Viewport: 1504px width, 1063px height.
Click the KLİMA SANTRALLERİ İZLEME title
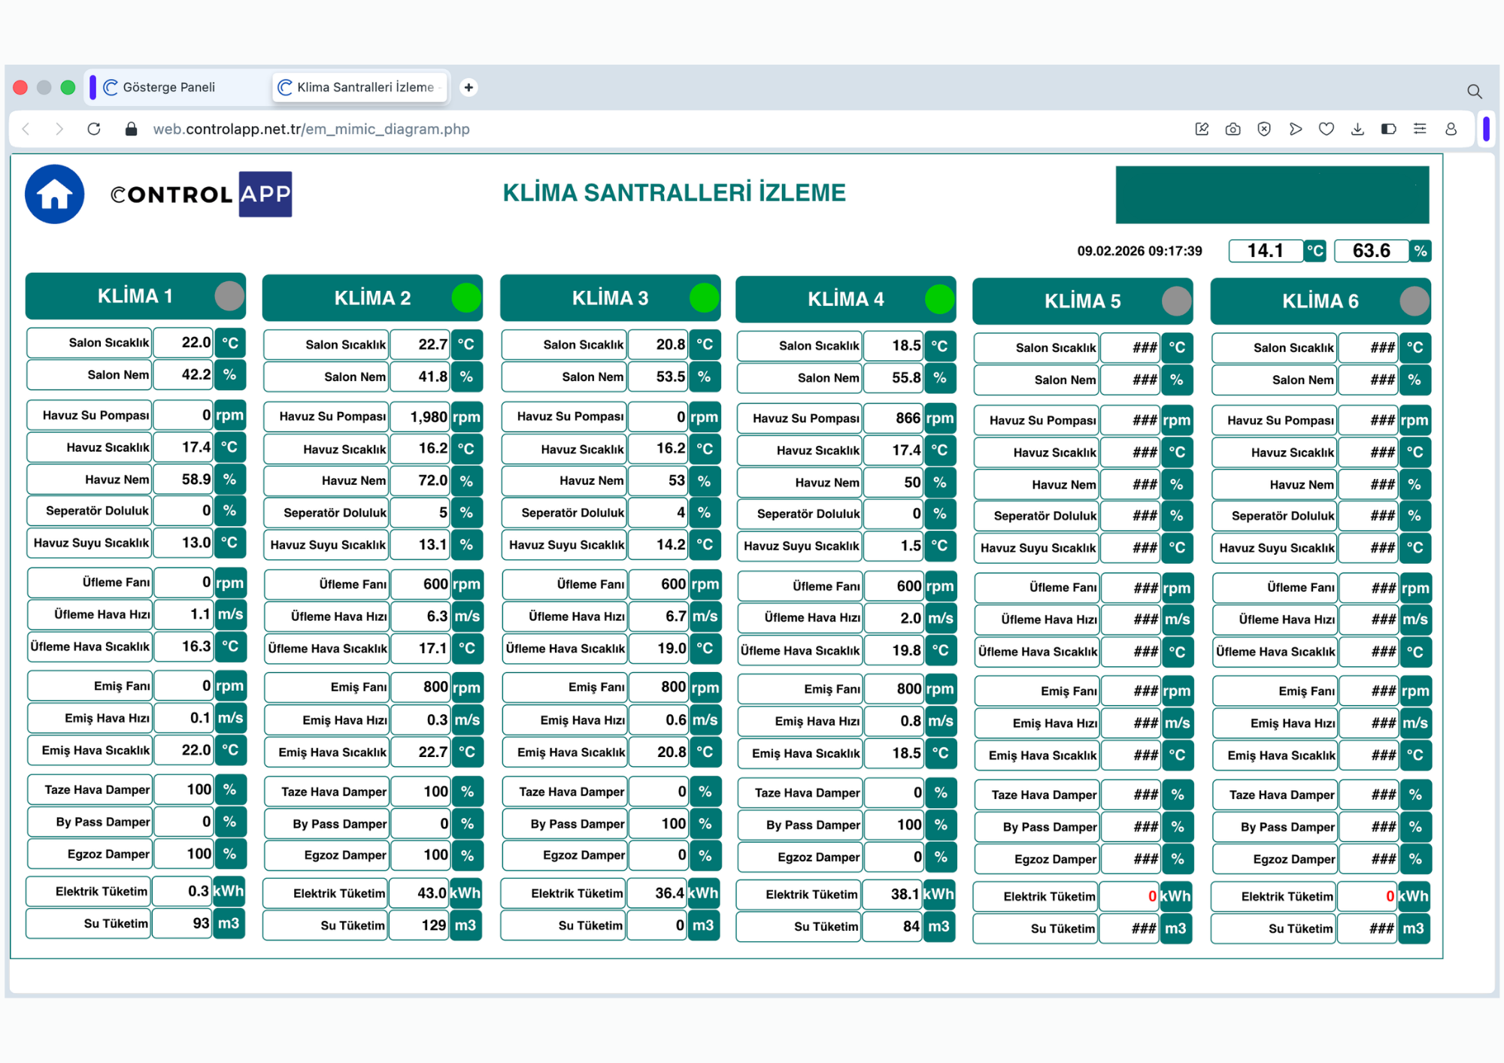(674, 192)
